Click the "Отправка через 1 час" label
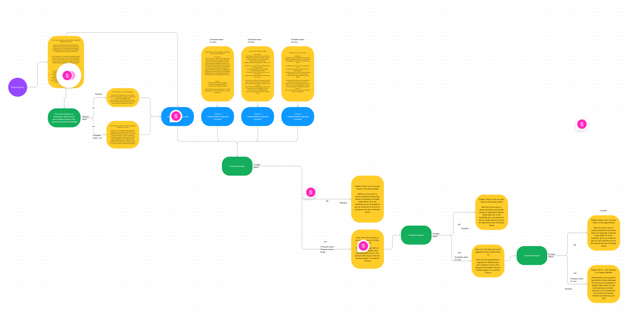This screenshot has width=641, height=323. point(97,136)
